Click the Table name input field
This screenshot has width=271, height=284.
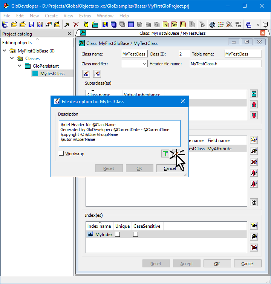[x=243, y=54]
